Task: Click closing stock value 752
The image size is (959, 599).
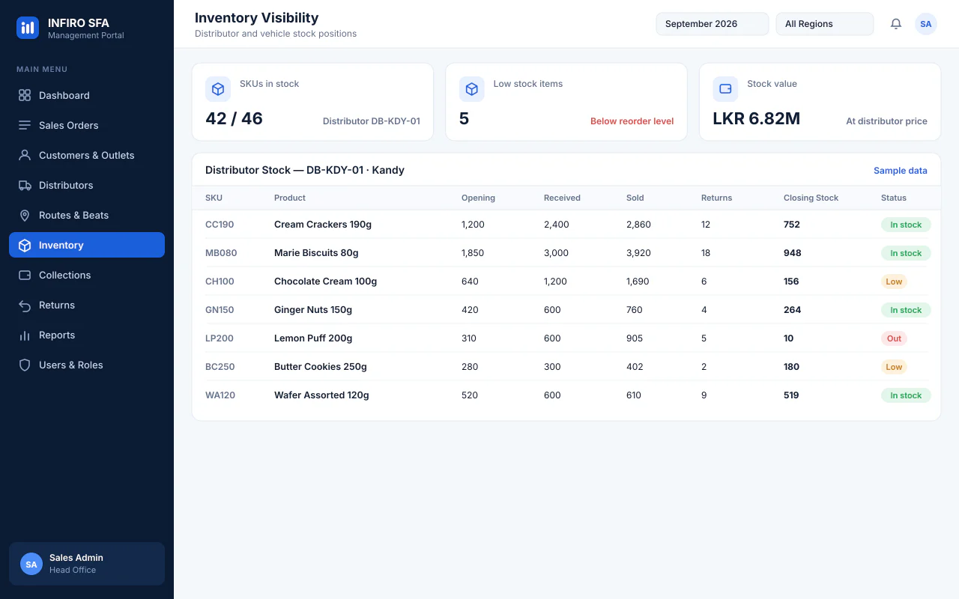Action: coord(792,225)
